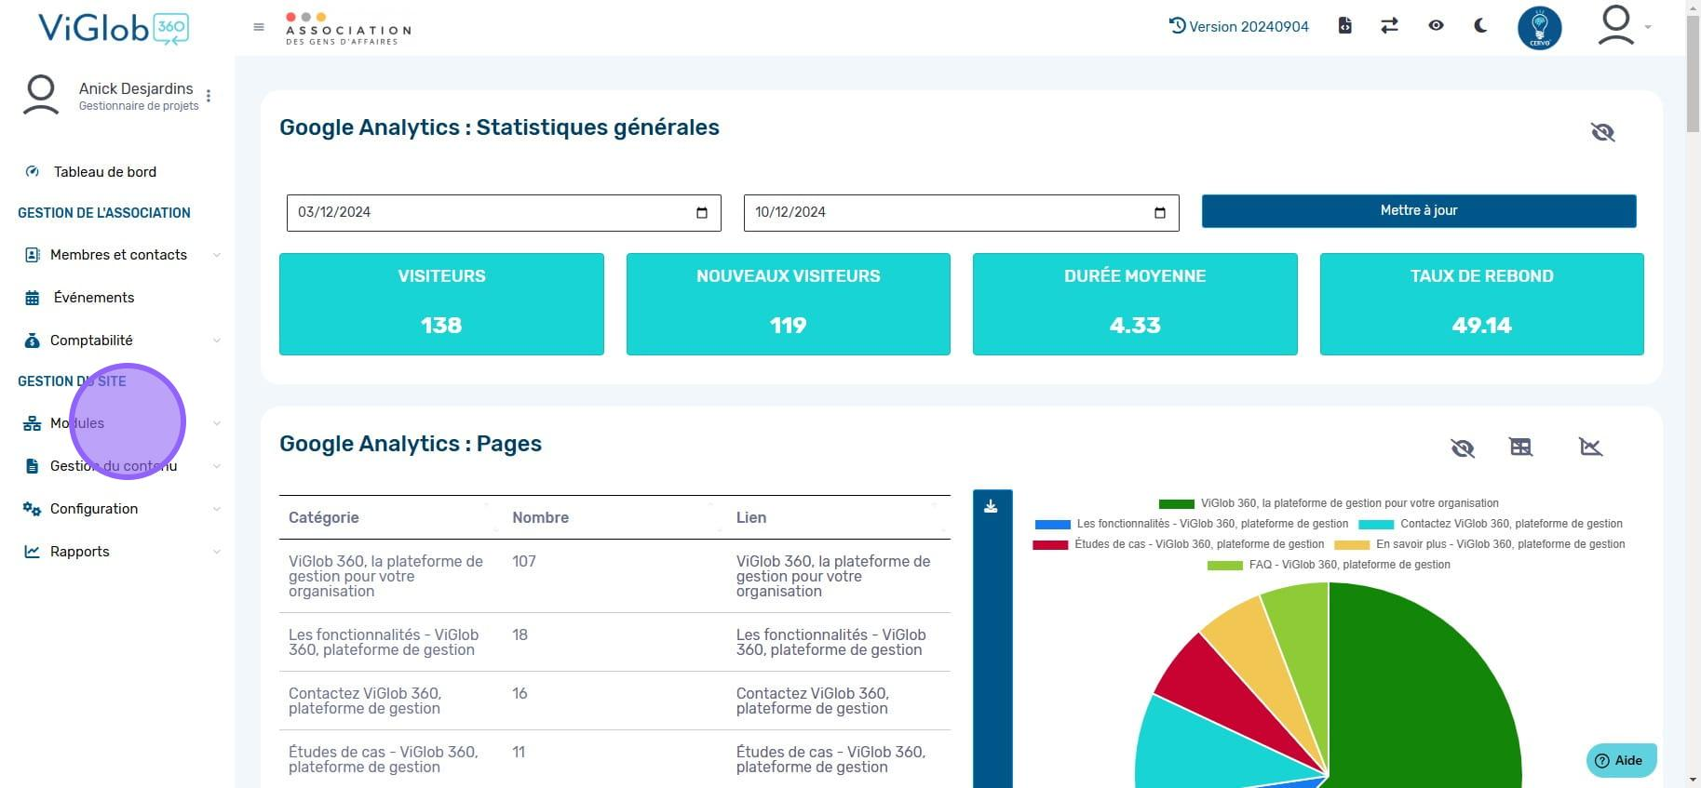Viewport: 1701px width, 788px height.
Task: Toggle the hamburger sidebar menu
Action: tap(259, 27)
